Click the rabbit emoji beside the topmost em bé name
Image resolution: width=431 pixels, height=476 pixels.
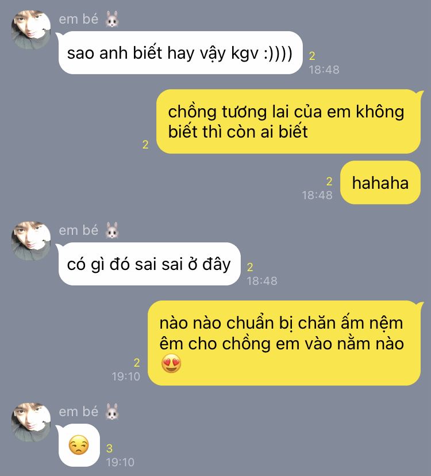click(112, 19)
